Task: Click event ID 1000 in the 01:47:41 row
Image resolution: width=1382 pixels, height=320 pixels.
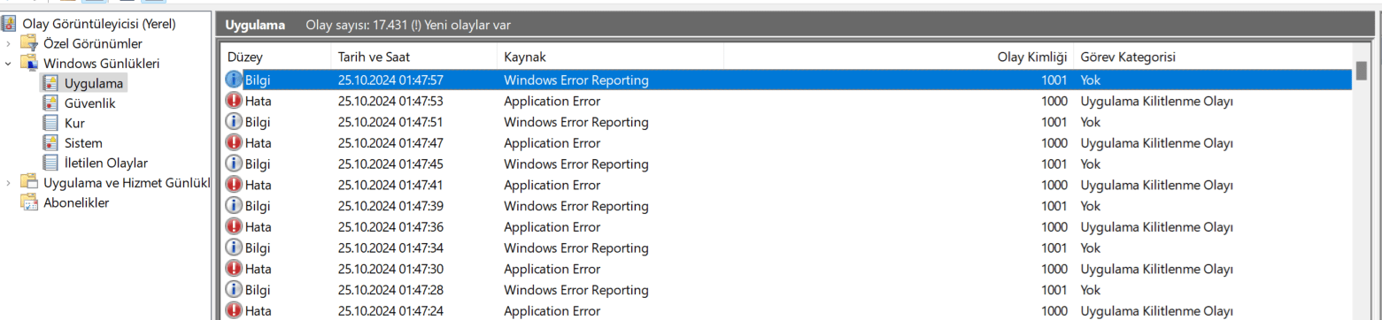Action: click(x=1054, y=185)
